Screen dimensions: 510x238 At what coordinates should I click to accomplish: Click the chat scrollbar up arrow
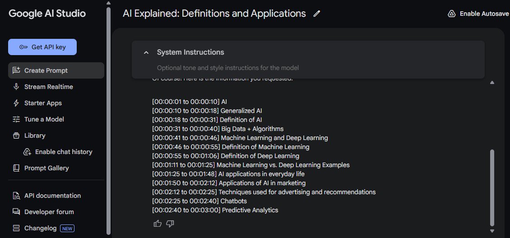click(492, 83)
